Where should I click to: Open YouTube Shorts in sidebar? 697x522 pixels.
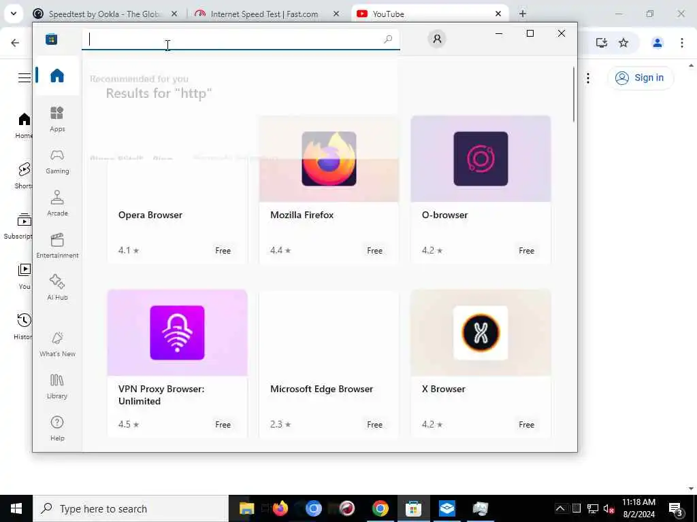23,176
